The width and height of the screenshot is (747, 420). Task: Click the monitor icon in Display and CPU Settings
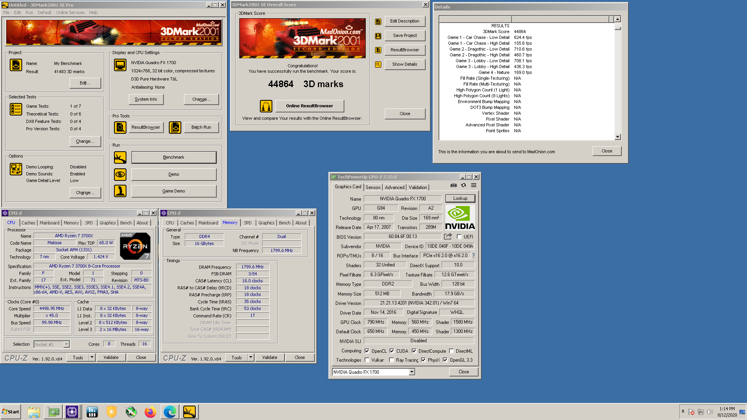(x=120, y=65)
